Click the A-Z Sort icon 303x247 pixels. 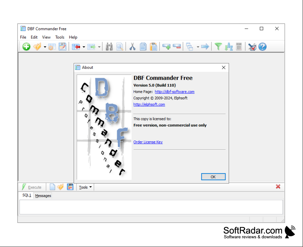click(x=229, y=47)
